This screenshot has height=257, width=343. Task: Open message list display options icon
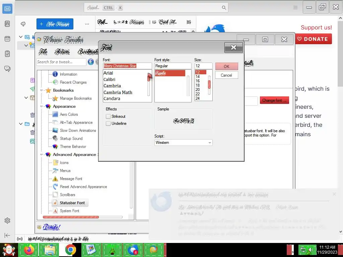[x=189, y=22]
